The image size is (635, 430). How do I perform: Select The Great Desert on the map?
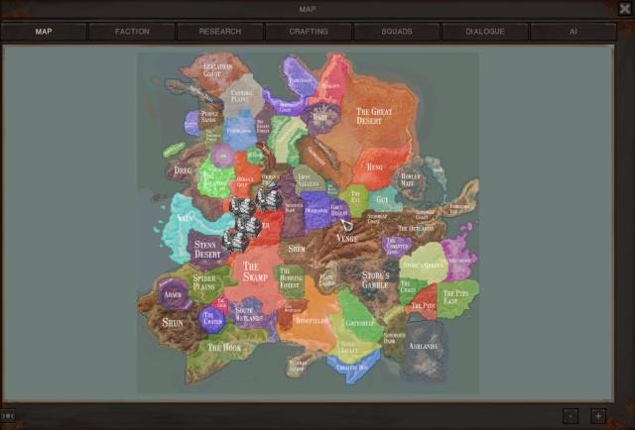(374, 116)
